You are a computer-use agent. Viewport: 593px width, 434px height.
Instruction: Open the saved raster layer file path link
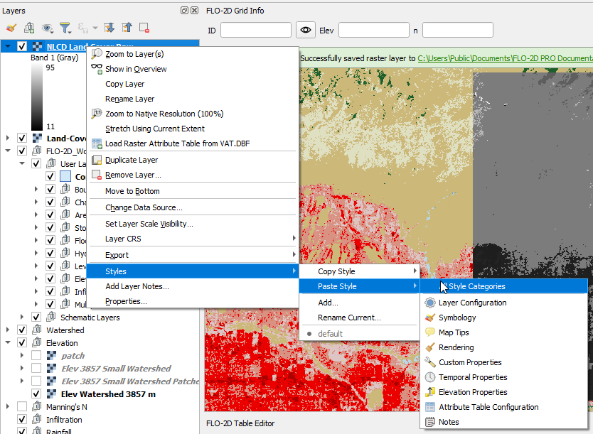(x=505, y=58)
